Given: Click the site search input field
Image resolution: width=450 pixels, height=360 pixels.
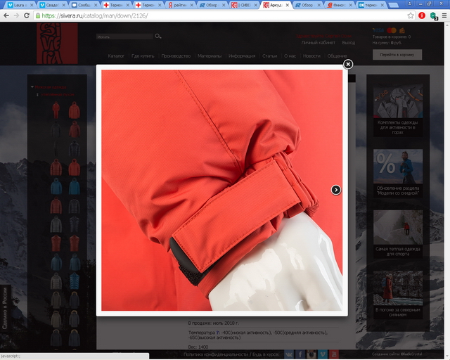Looking at the screenshot, I should [124, 37].
